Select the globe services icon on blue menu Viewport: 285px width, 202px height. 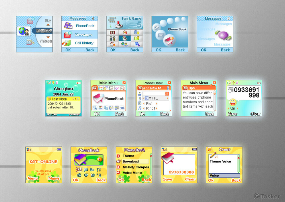pos(23,31)
